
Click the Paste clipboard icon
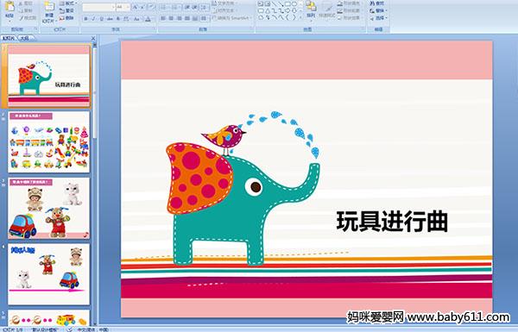point(10,9)
